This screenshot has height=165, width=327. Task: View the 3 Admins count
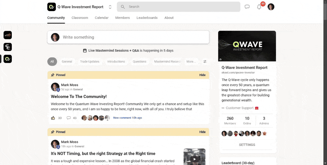point(264,121)
